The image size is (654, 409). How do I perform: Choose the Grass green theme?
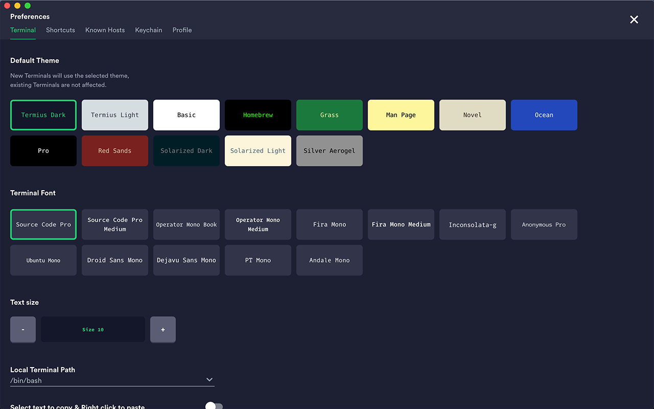330,115
